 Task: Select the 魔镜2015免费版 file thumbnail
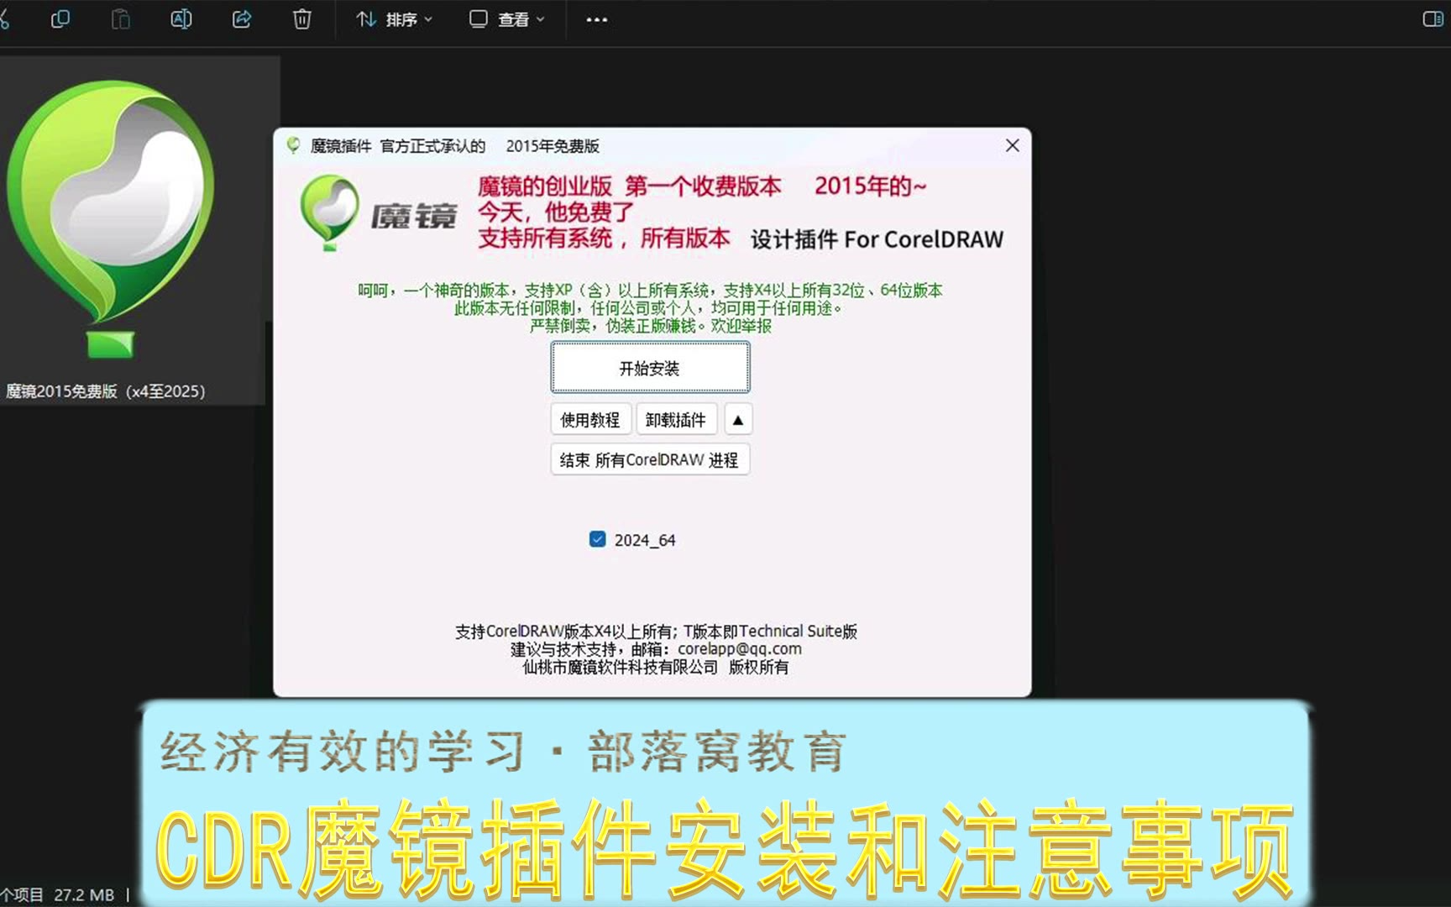click(x=111, y=220)
